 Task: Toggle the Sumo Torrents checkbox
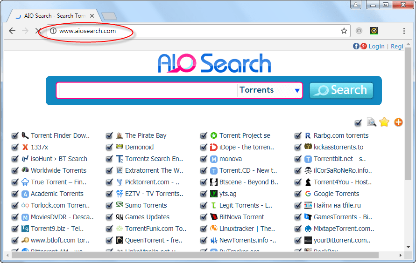click(109, 205)
